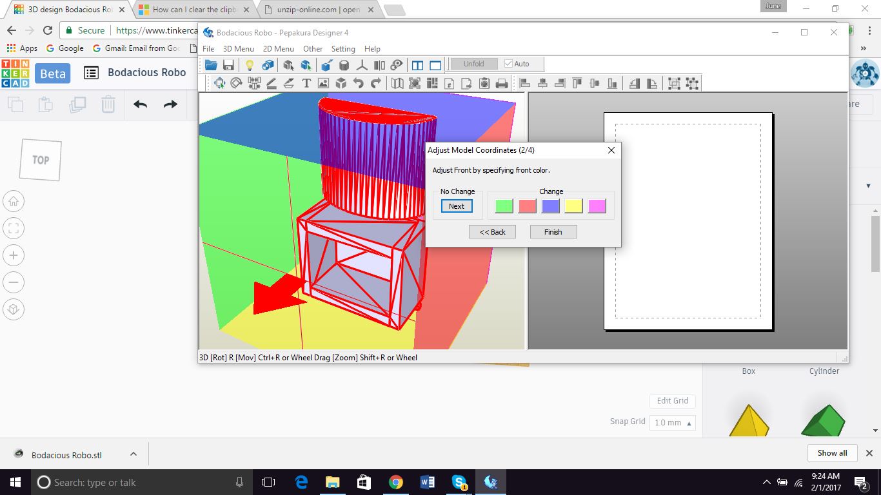Screen dimensions: 881x495
Task: Choose green as front color
Action: [x=504, y=206]
